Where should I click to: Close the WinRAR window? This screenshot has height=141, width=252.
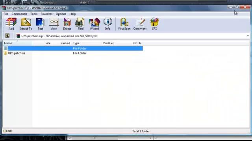(x=245, y=7)
